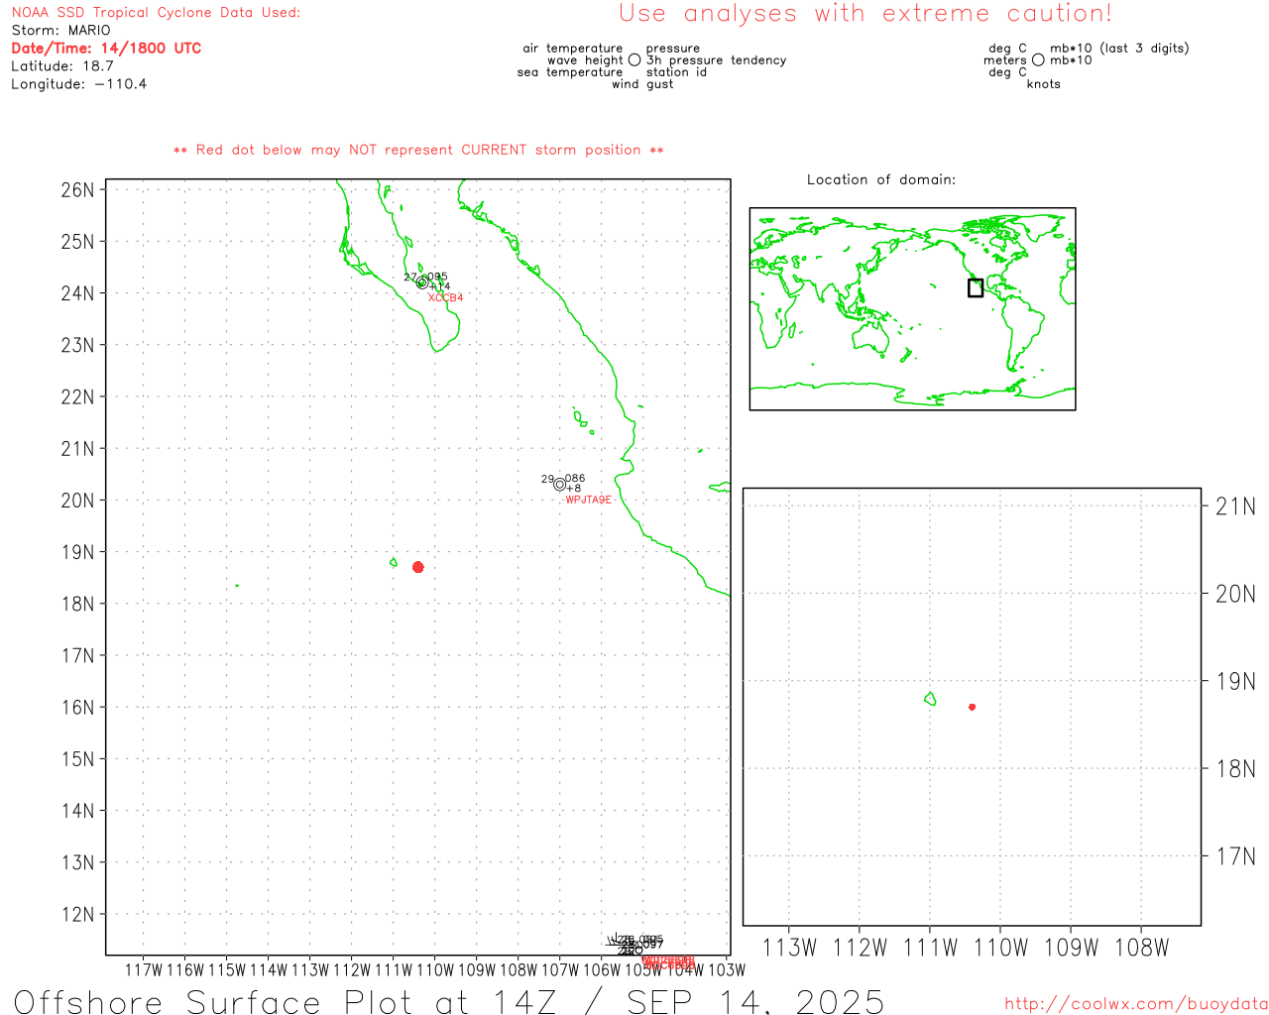Click the 'station id' legend label
1269x1015 pixels.
click(676, 72)
